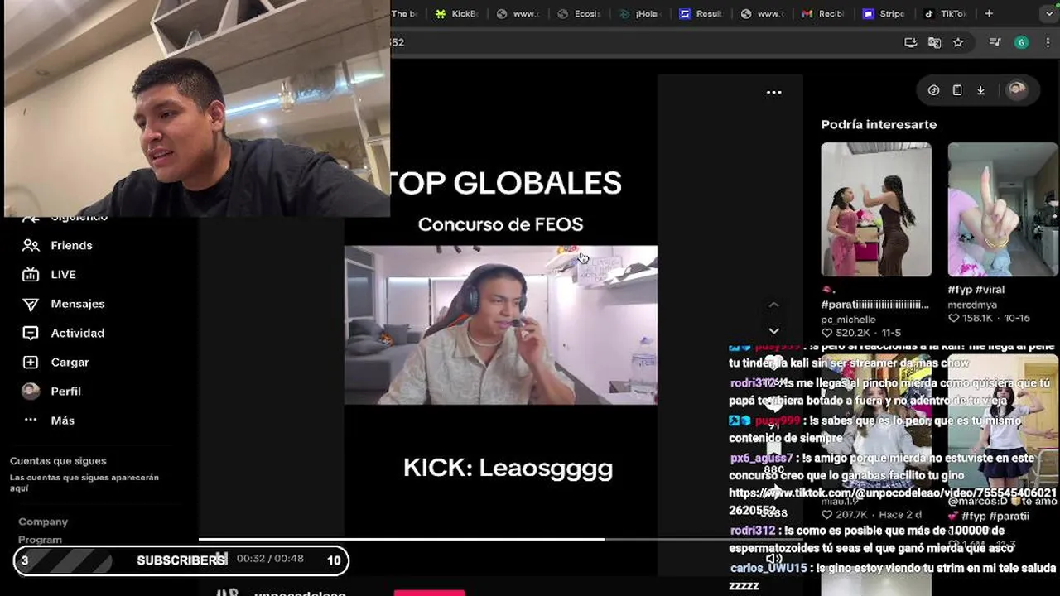Click the Cargar upload plus icon
This screenshot has height=596, width=1060.
coord(31,362)
